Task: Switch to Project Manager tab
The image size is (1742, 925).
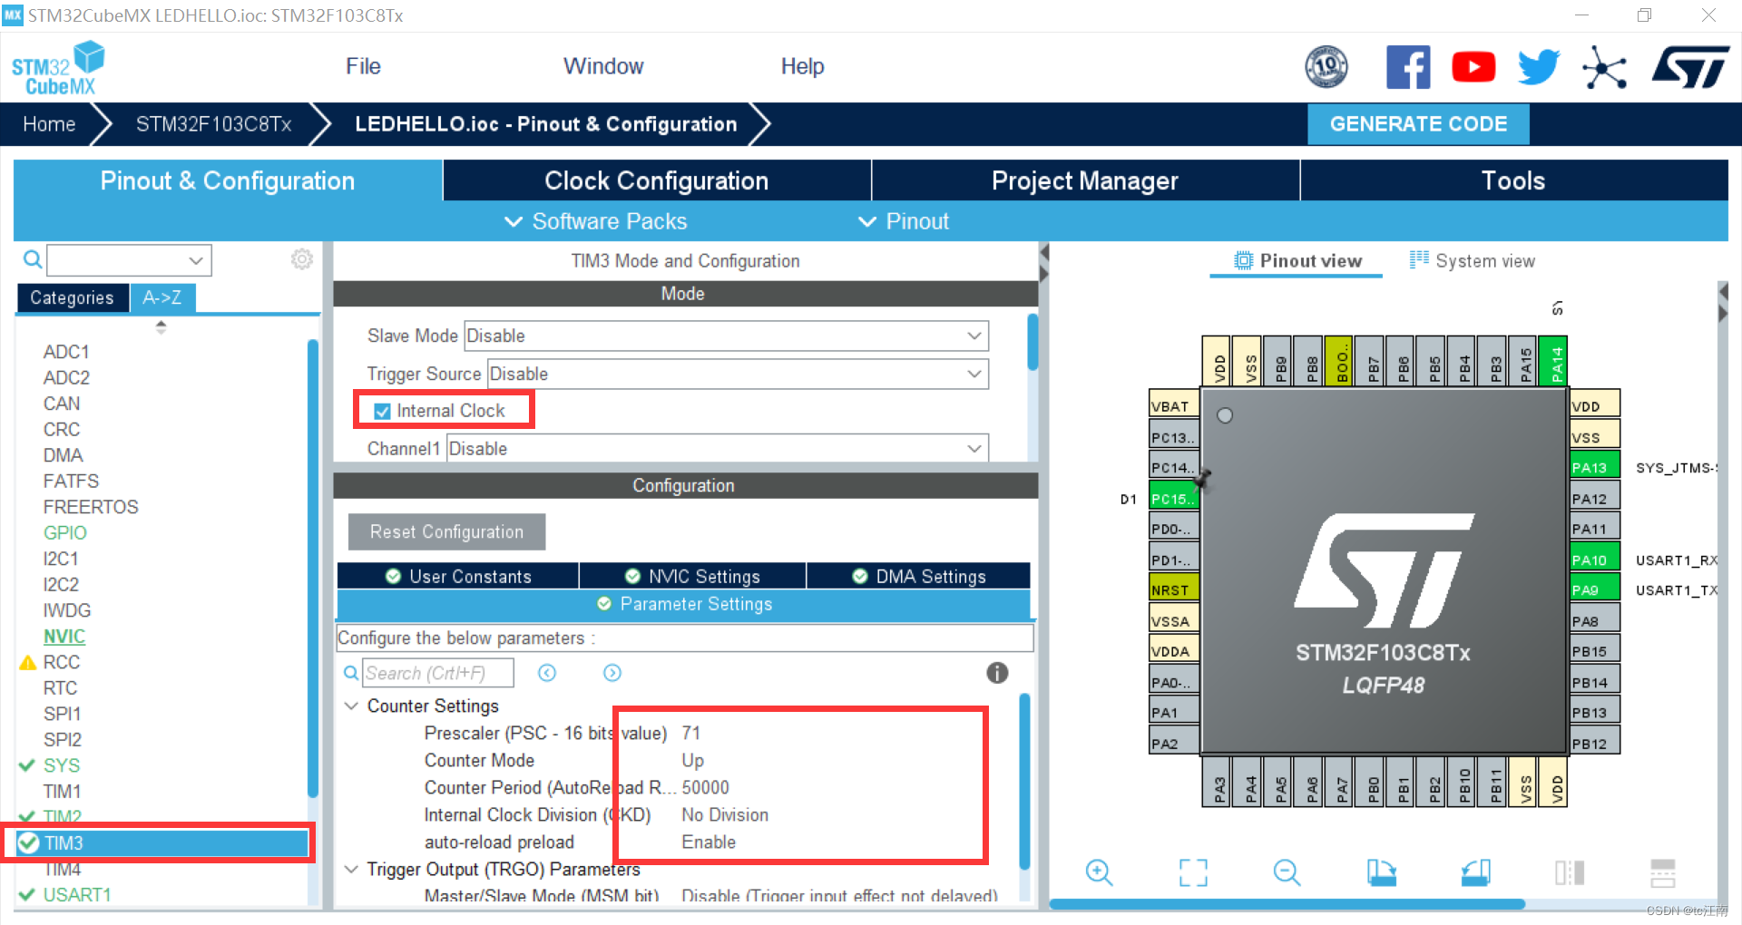Action: (1085, 180)
